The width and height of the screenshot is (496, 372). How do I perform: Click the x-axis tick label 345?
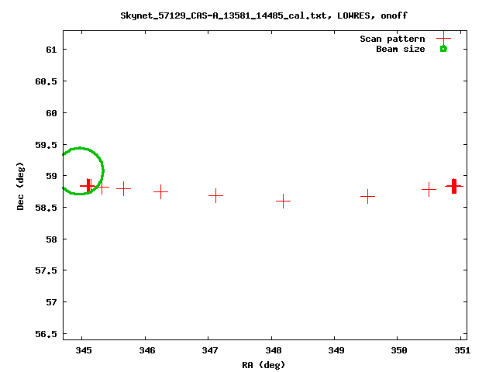[84, 350]
